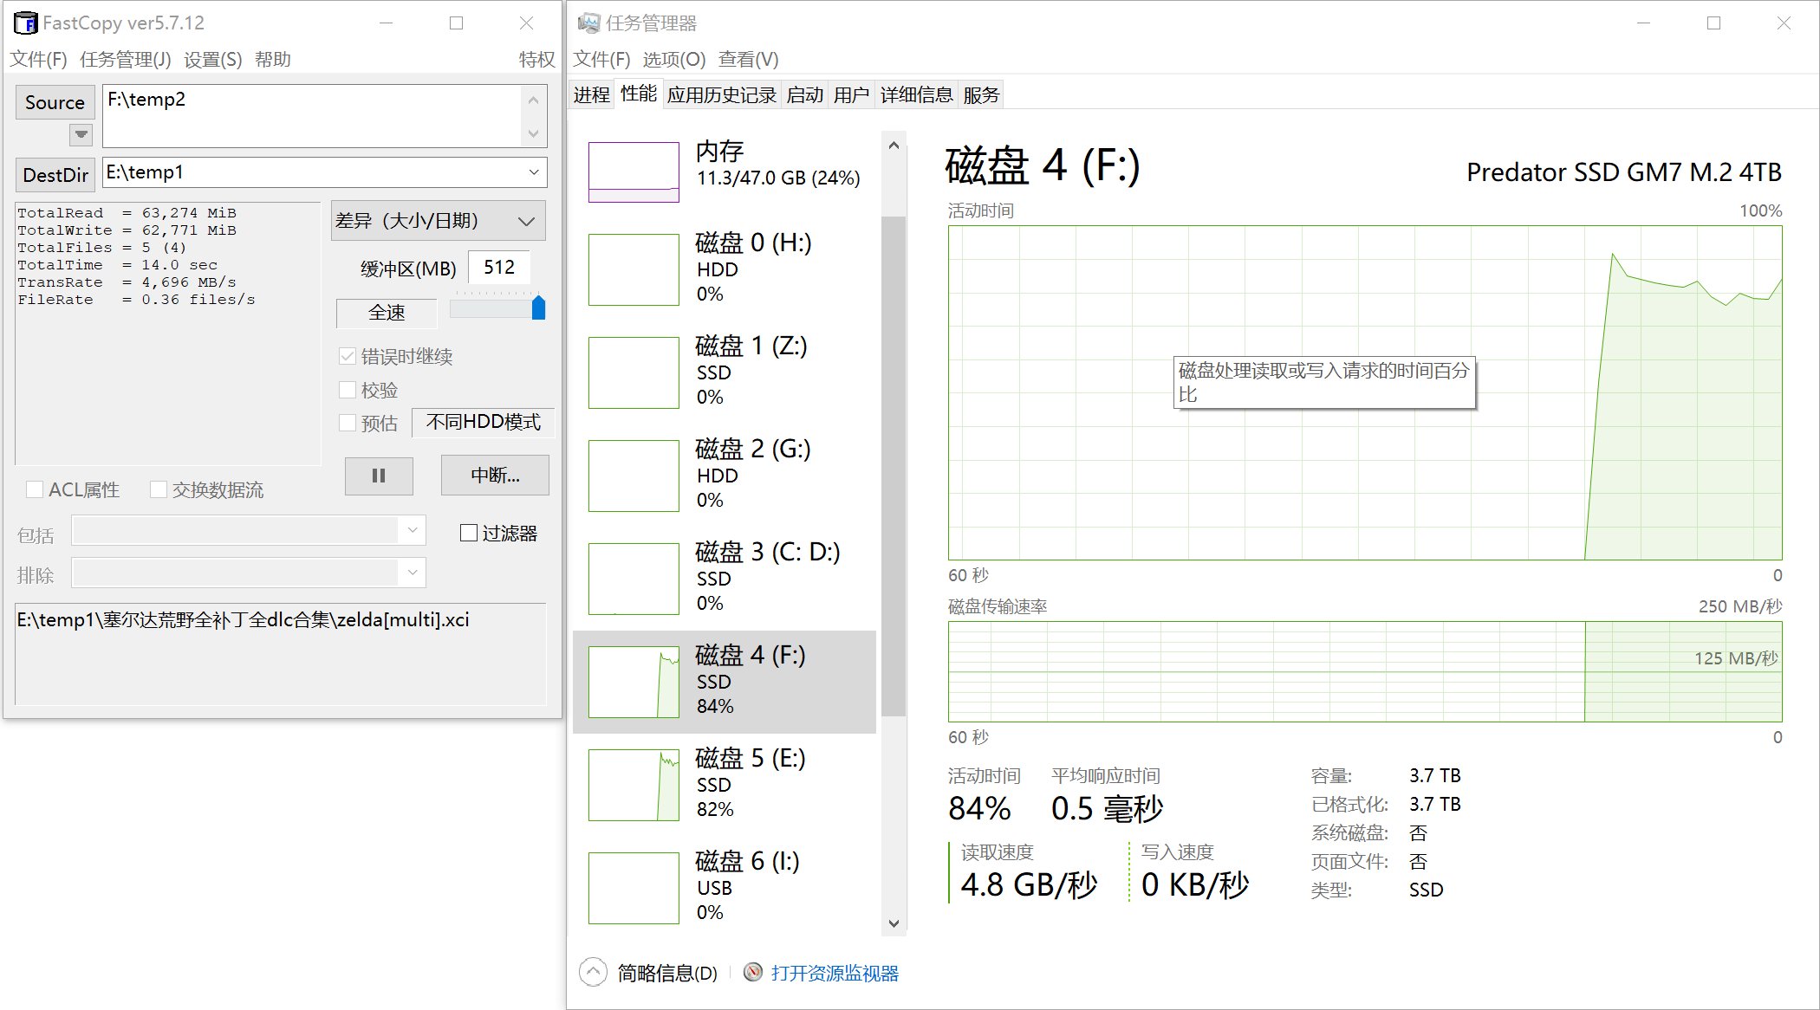Switch to the 服务 tab
1820x1010 pixels.
tap(981, 94)
